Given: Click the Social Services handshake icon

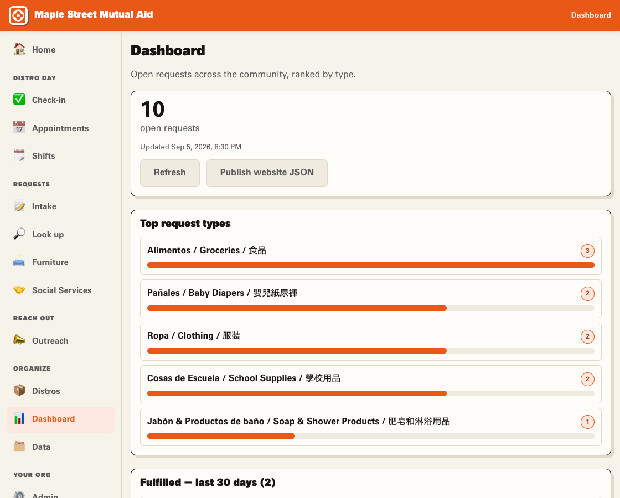Looking at the screenshot, I should pyautogui.click(x=19, y=290).
